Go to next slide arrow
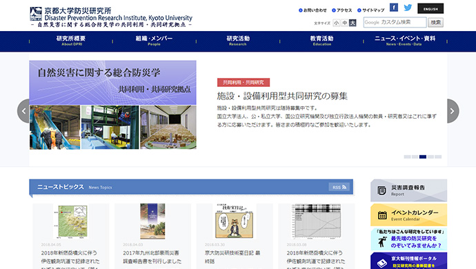The height and width of the screenshot is (269, 476). pos(453,111)
